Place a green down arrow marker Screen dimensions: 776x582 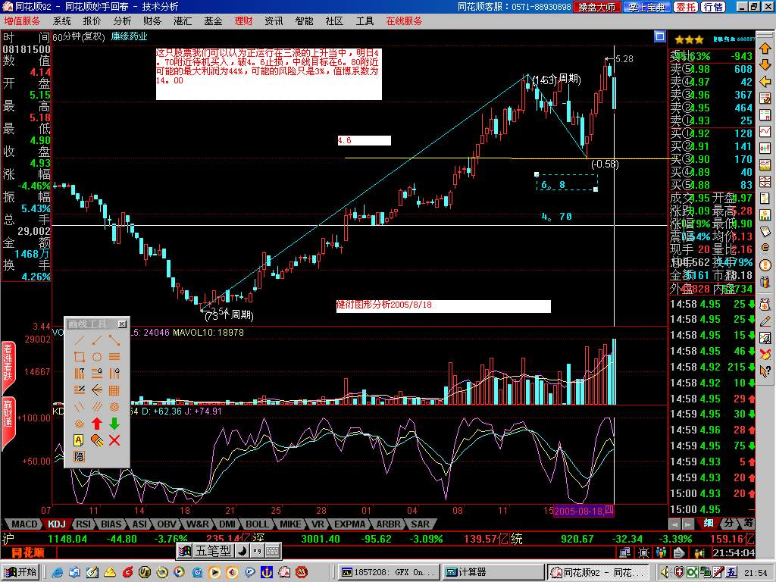click(114, 424)
